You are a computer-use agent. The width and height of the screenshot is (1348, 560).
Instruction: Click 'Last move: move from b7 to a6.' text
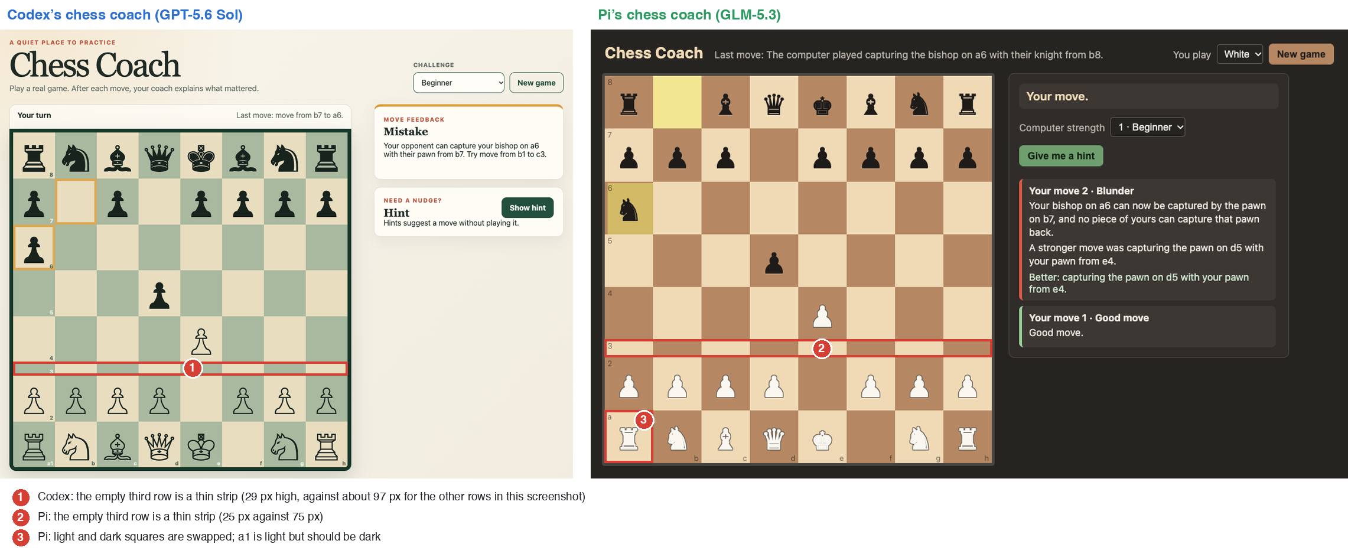pyautogui.click(x=289, y=115)
